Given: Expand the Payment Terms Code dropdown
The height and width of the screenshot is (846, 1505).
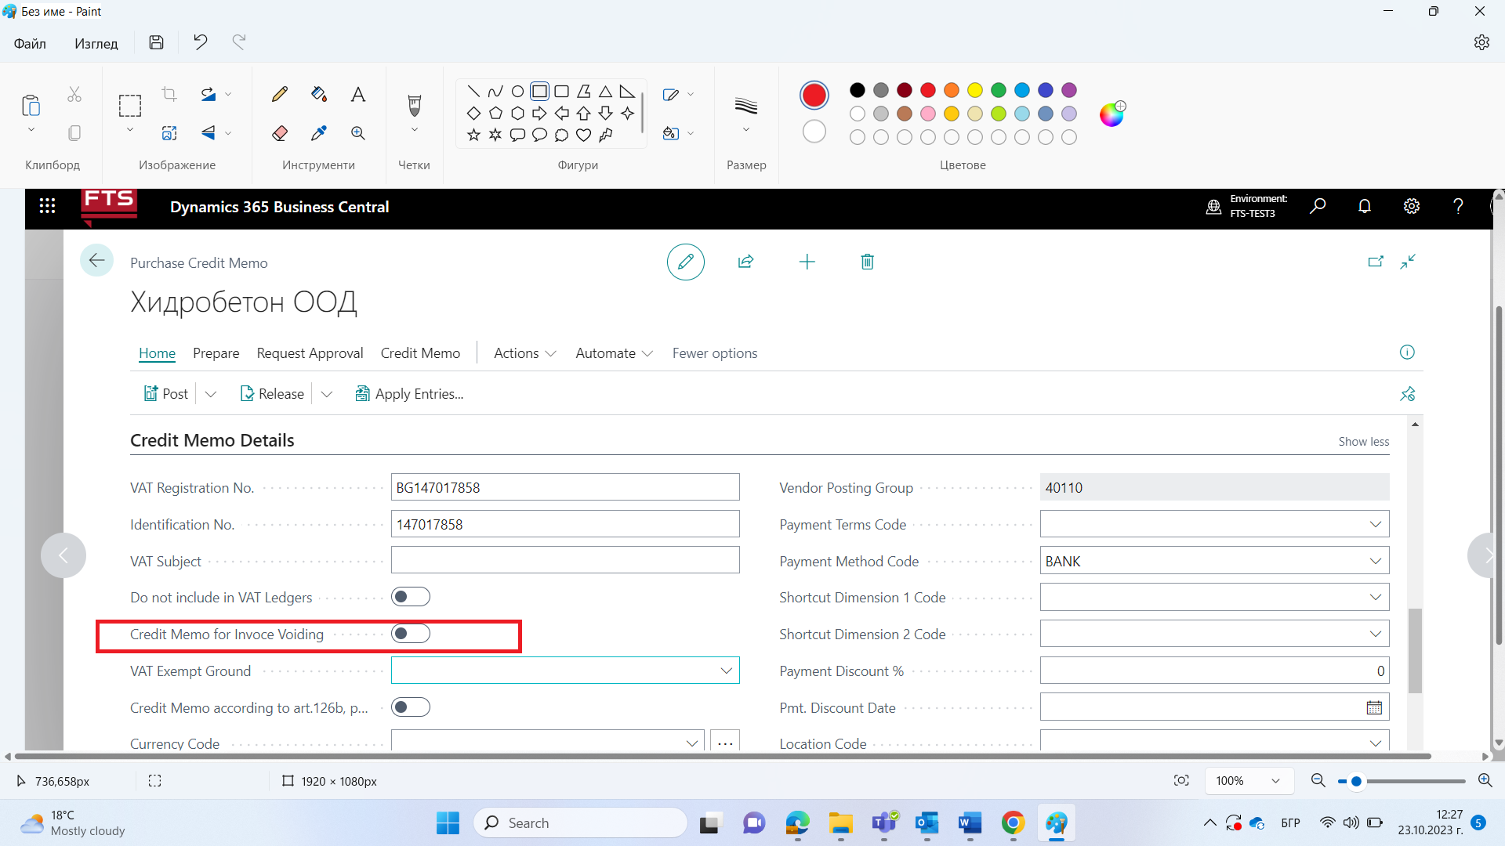Looking at the screenshot, I should pyautogui.click(x=1376, y=524).
